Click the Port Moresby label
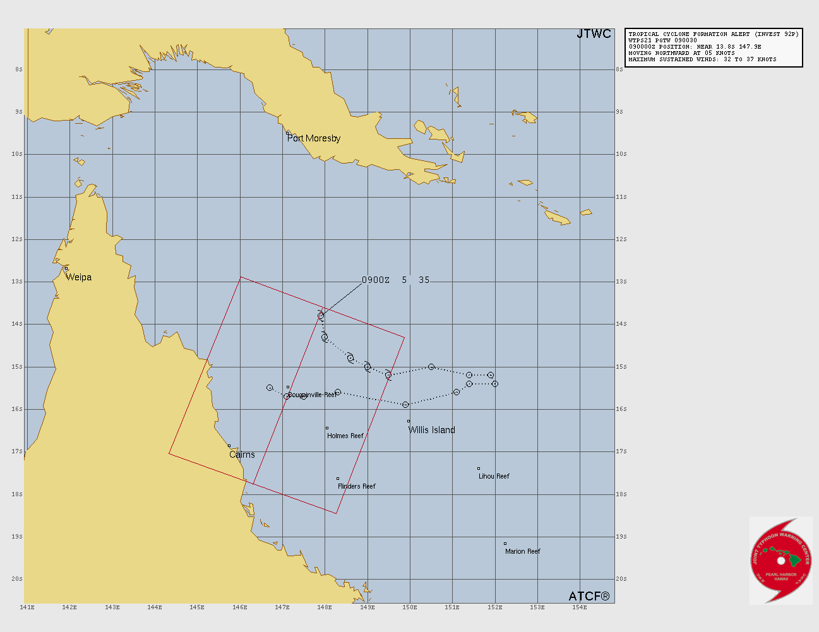This screenshot has height=632, width=819. pyautogui.click(x=314, y=138)
